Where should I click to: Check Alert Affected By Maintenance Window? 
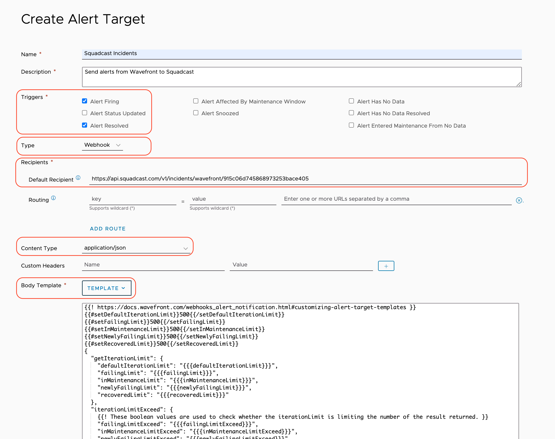click(x=196, y=101)
